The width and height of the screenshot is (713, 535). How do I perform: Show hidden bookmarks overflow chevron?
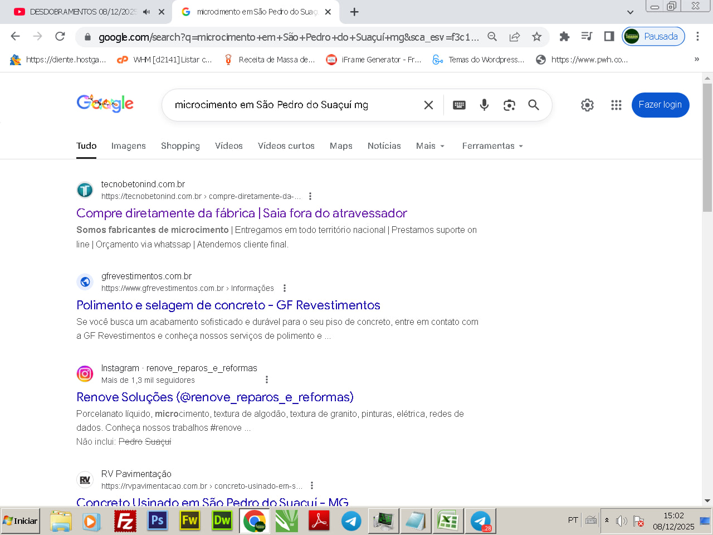tap(696, 60)
